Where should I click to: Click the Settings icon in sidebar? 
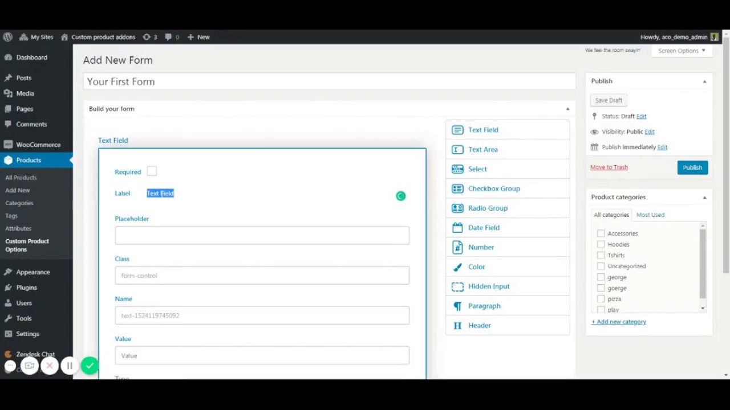(x=8, y=334)
